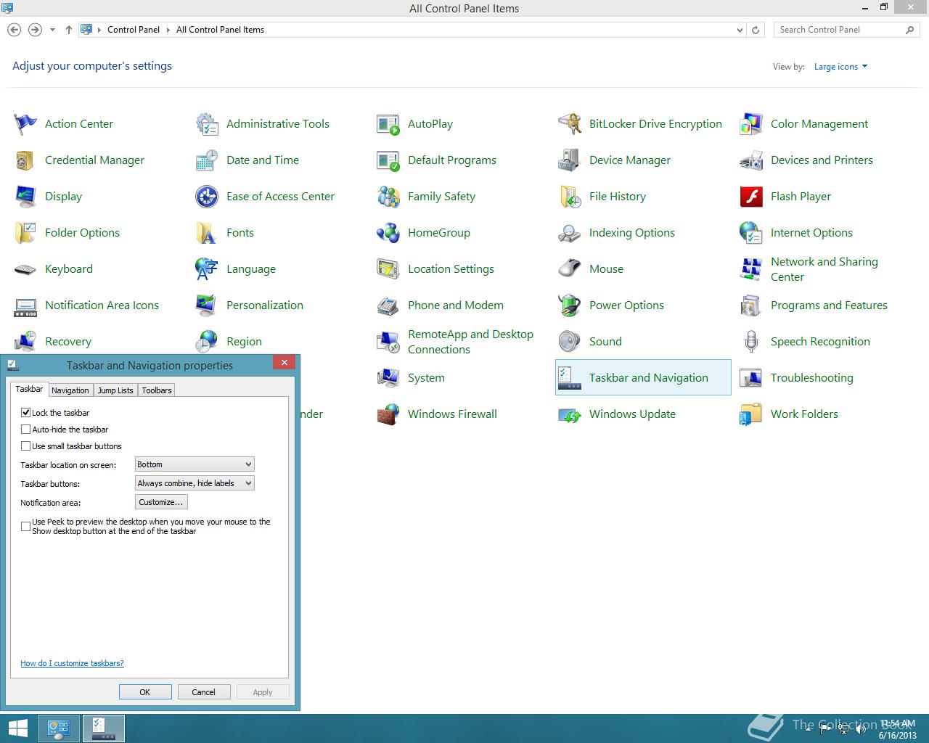
Task: Switch to the Jump Lists tab
Action: coord(115,390)
